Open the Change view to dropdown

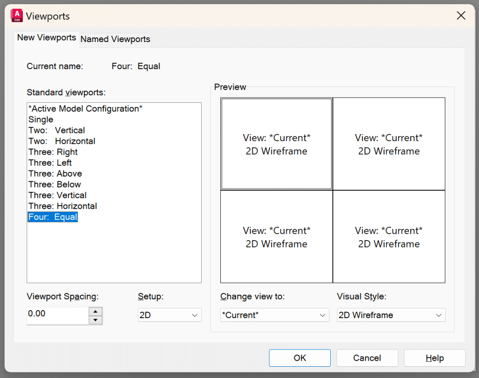(x=274, y=315)
